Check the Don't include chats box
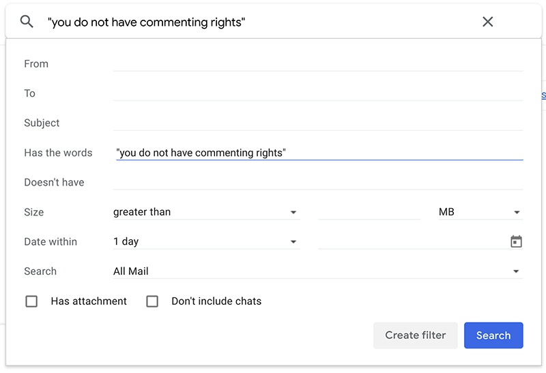This screenshot has height=373, width=546. pyautogui.click(x=152, y=301)
